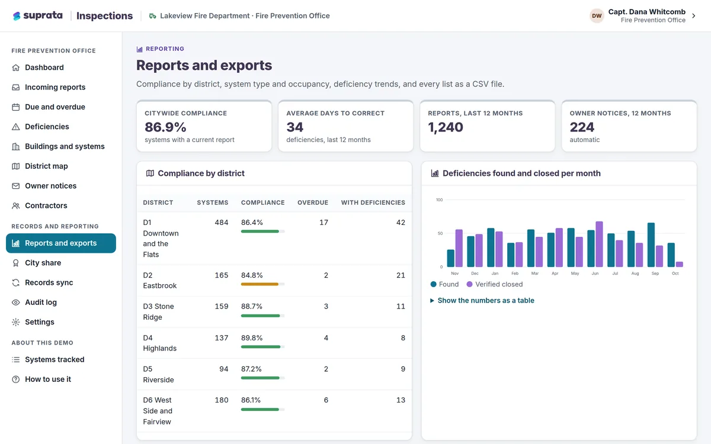This screenshot has height=444, width=711.
Task: Go to Contractors page
Action: pyautogui.click(x=61, y=205)
